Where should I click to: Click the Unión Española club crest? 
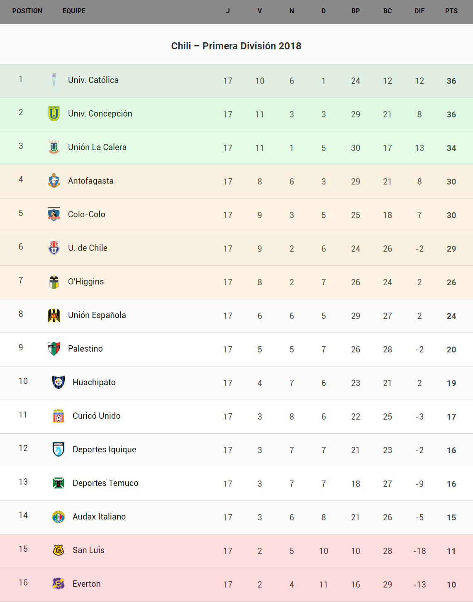click(x=54, y=315)
